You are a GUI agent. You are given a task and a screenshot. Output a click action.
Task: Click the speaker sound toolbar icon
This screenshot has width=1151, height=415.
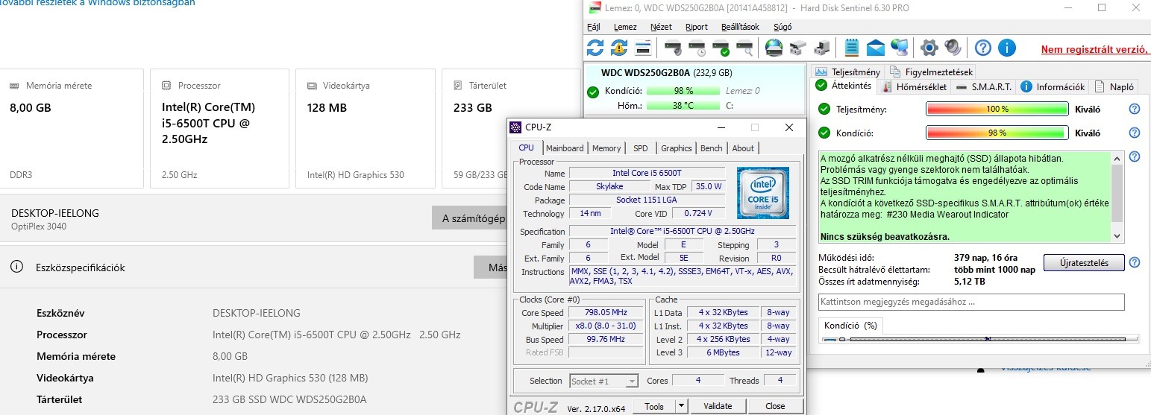[953, 48]
